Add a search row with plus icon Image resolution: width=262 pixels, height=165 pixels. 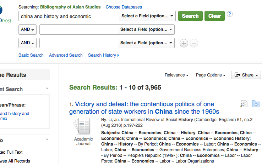tap(184, 43)
